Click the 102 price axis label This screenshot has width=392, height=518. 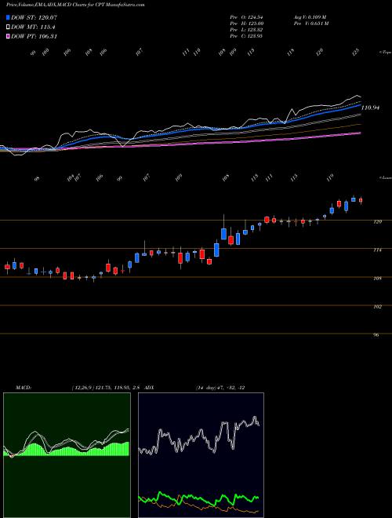pyautogui.click(x=377, y=307)
